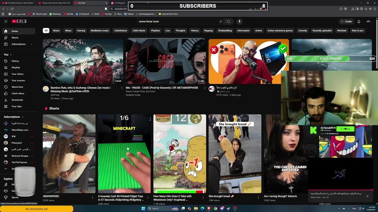Image resolution: width=378 pixels, height=212 pixels.
Task: Select the Action-adventure games chip
Action: coord(280,31)
